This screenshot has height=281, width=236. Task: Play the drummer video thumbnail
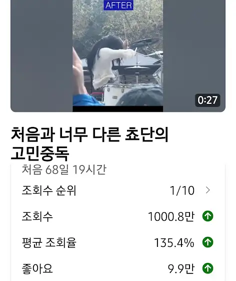pyautogui.click(x=118, y=56)
